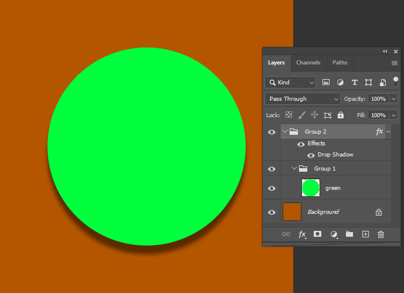This screenshot has width=404, height=293.
Task: Lock image pixels brush icon
Action: pos(302,115)
